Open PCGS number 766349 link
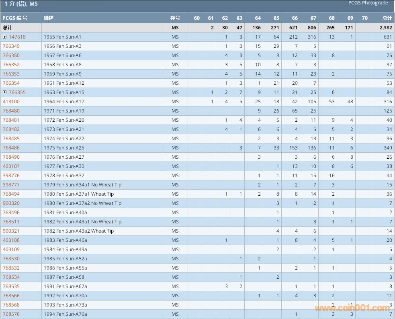This screenshot has width=395, height=319. (11, 46)
